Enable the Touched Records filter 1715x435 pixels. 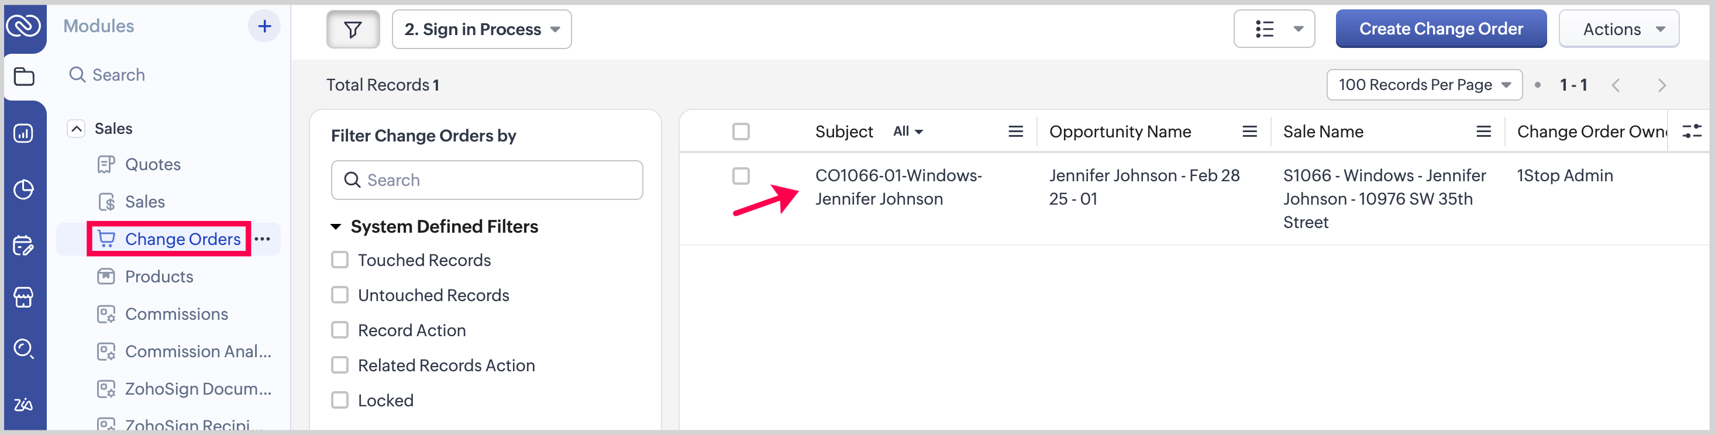point(340,260)
